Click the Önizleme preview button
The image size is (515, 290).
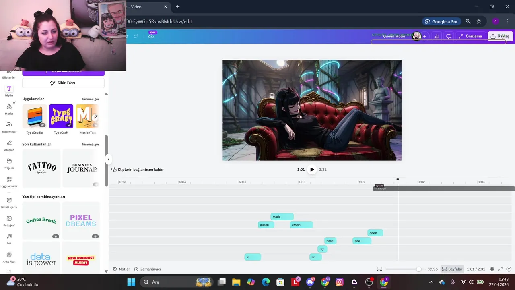(x=470, y=36)
